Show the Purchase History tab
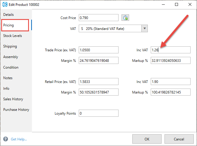This screenshot has width=197, height=146. coord(16,110)
